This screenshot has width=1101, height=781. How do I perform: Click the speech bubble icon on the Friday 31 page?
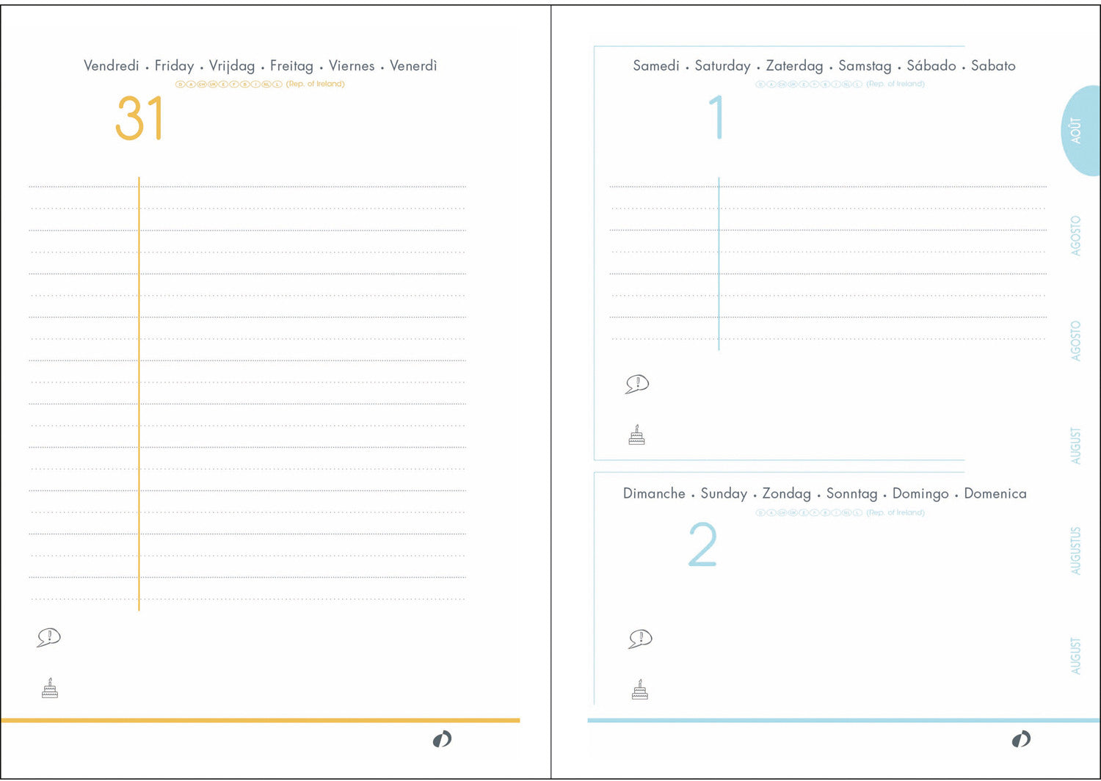click(48, 637)
